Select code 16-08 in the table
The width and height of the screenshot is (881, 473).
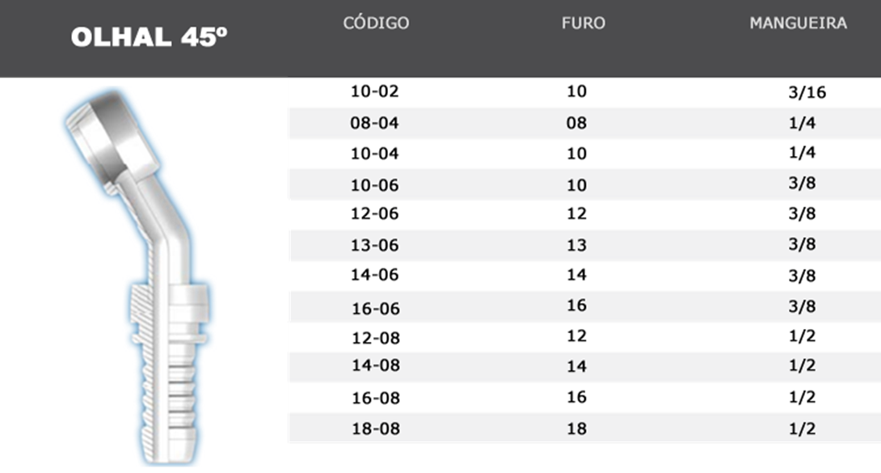click(375, 398)
